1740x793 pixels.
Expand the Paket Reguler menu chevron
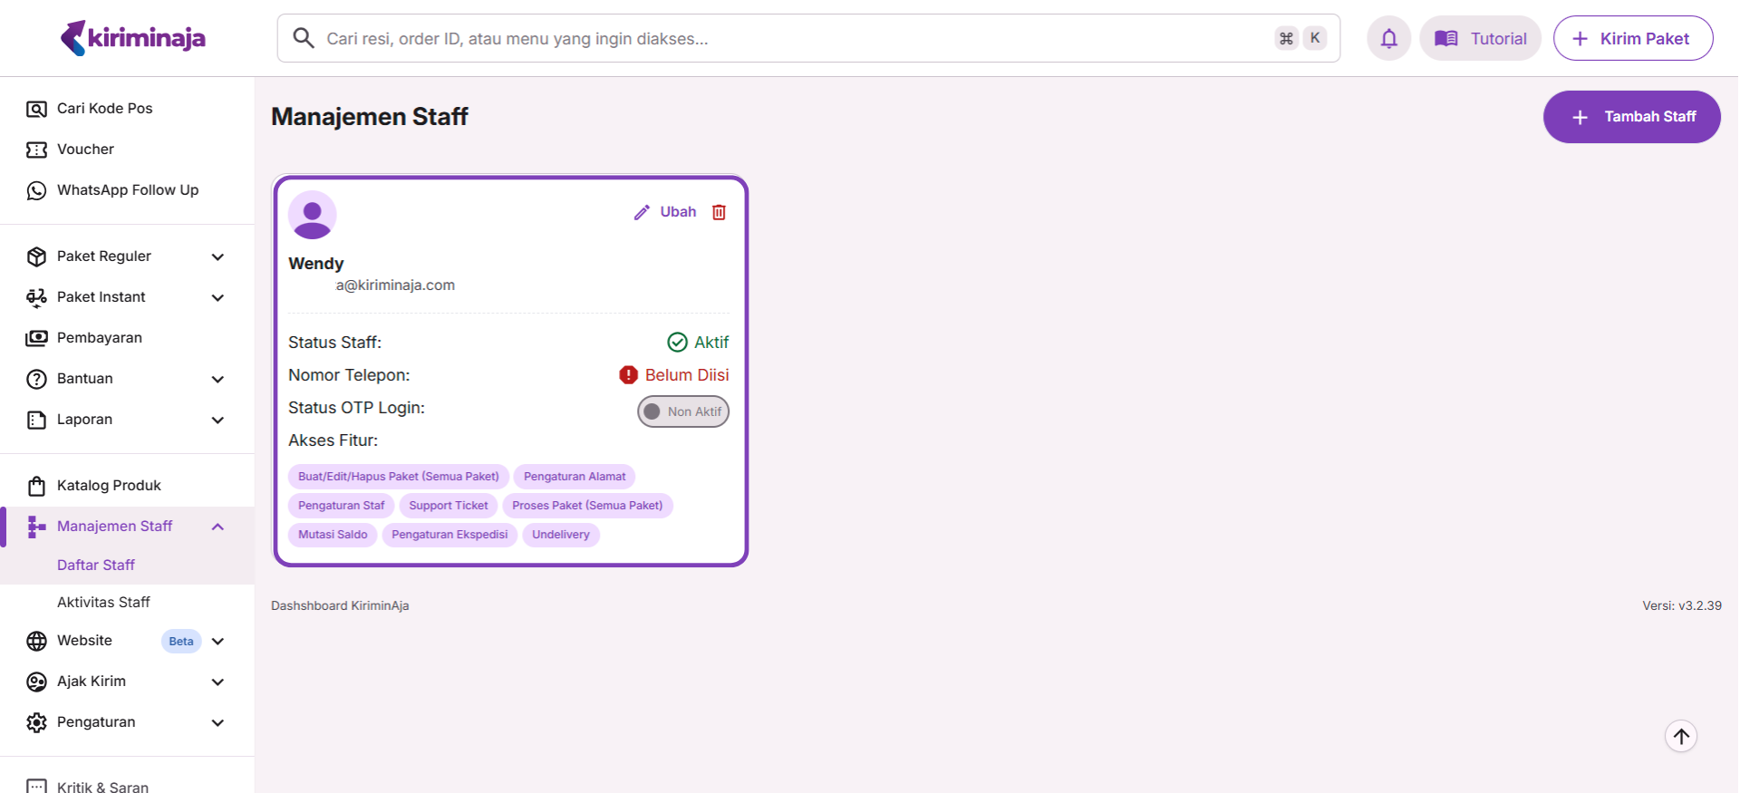[217, 256]
